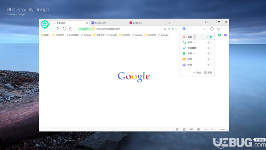Click the 100% zoom level indicator
The image size is (266, 150).
pos(222,129)
